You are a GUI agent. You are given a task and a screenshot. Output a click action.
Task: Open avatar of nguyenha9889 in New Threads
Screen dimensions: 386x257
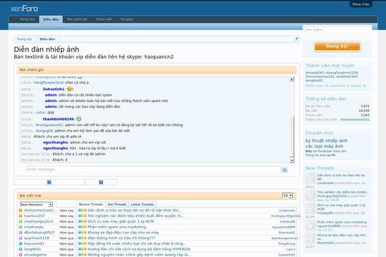tap(311, 226)
